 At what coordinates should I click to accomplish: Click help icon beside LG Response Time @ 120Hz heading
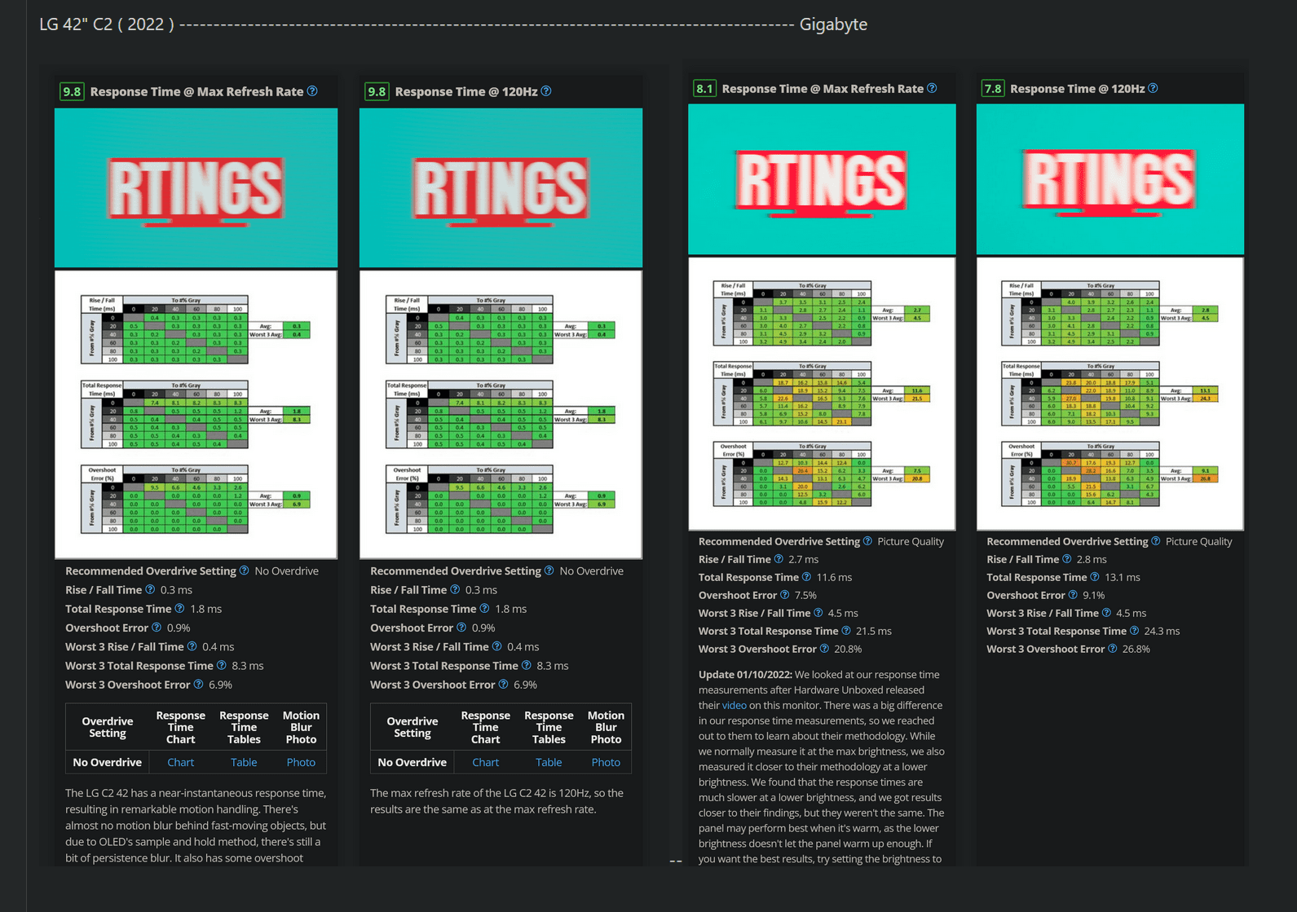point(546,91)
